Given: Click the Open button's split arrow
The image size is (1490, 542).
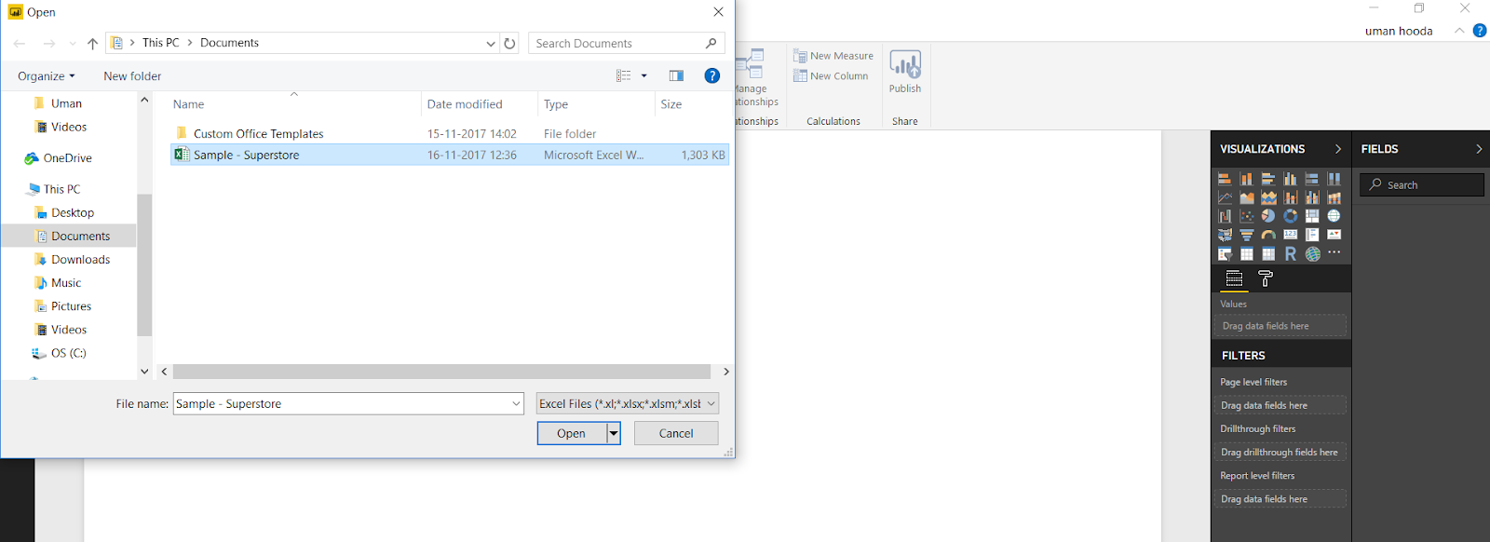Looking at the screenshot, I should [614, 433].
